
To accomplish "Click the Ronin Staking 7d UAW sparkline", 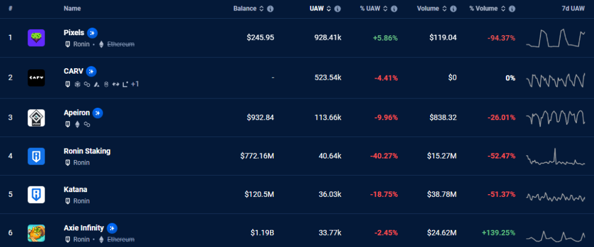I will (555, 157).
